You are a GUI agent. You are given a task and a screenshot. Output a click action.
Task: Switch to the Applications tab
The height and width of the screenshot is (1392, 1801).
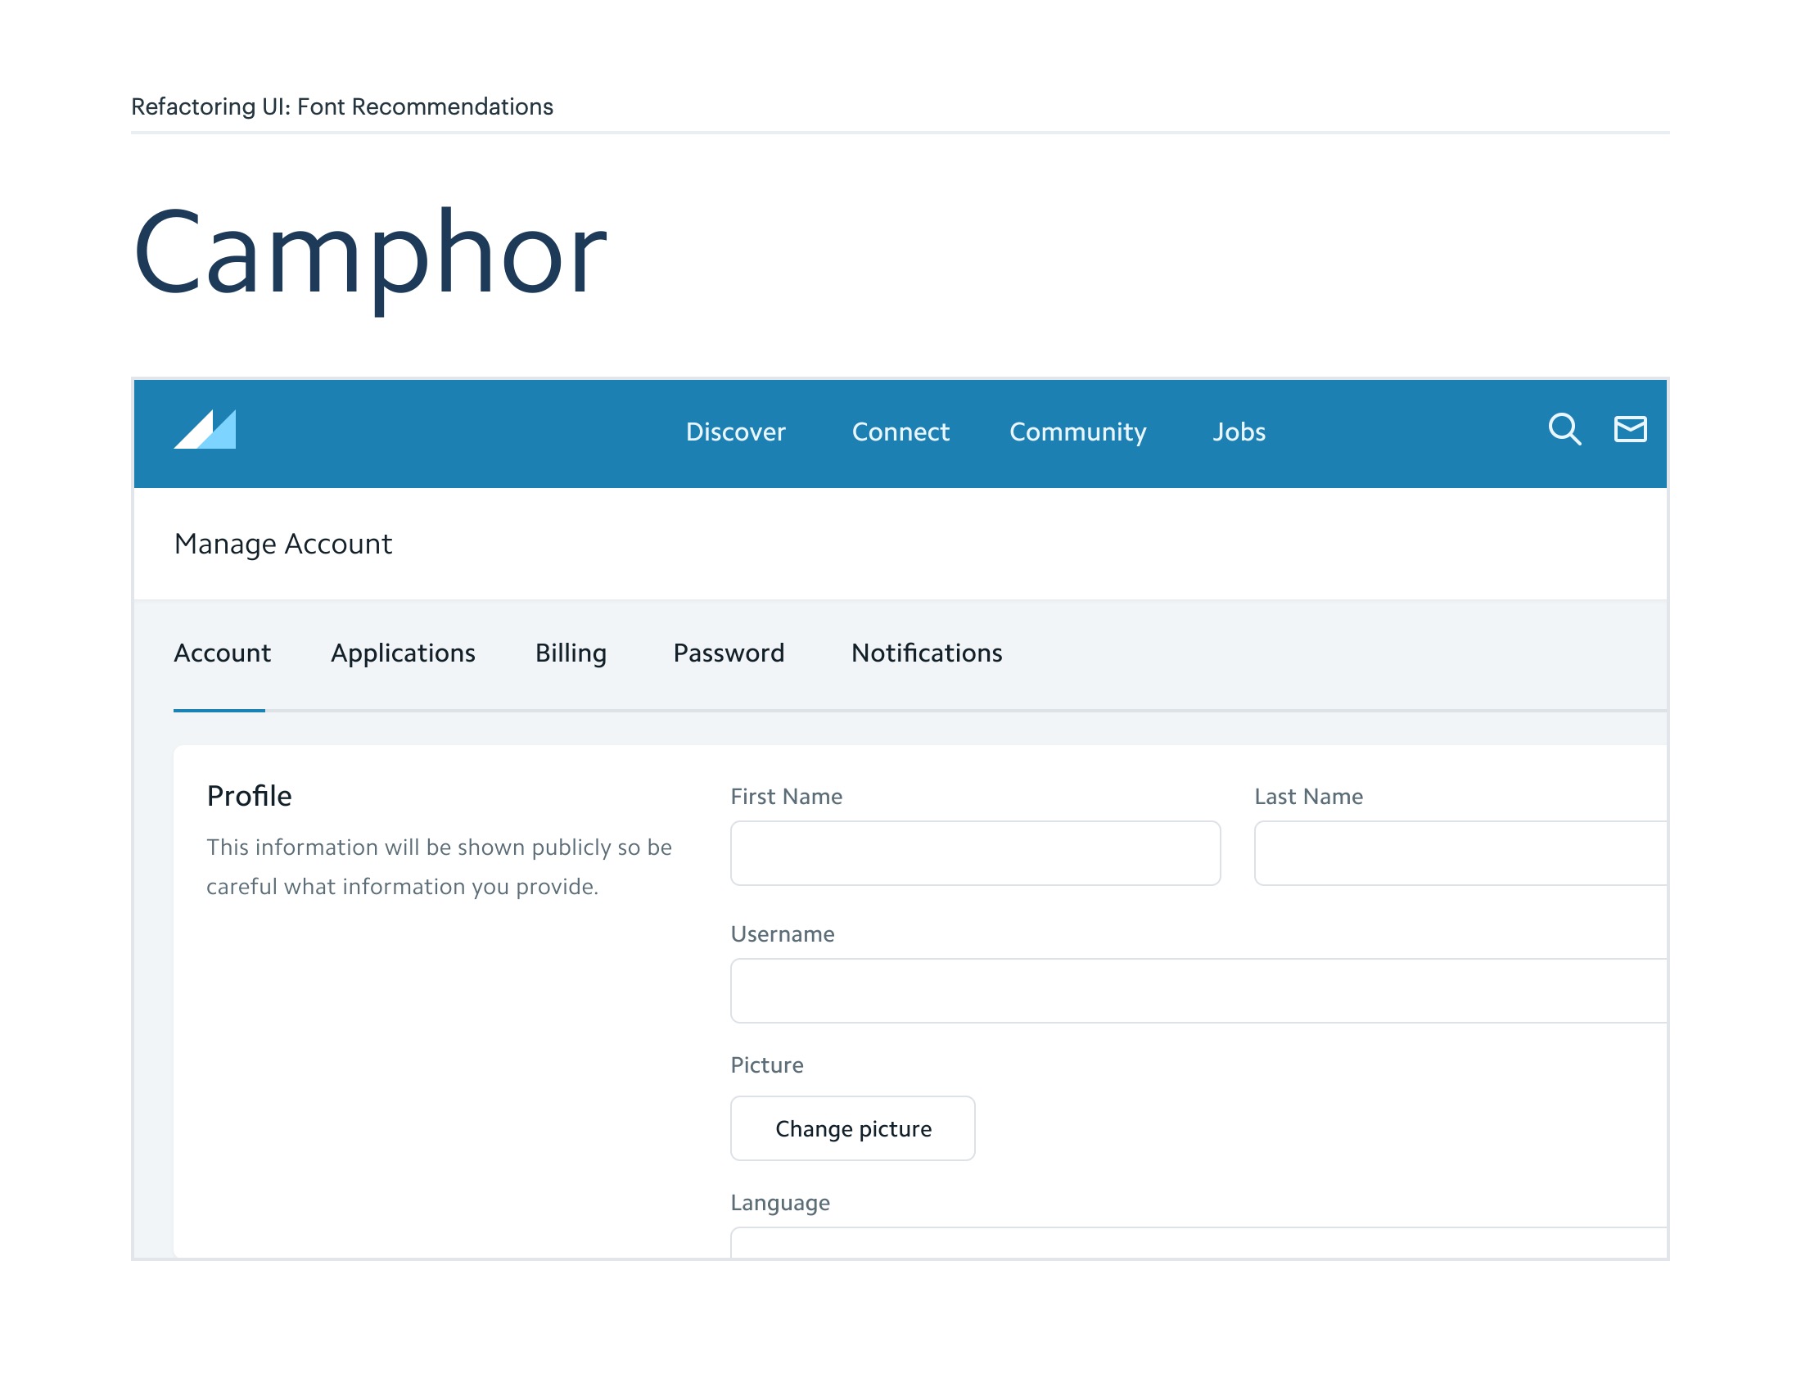click(403, 653)
